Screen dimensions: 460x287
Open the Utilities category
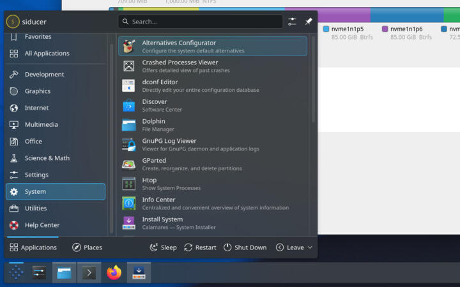click(x=56, y=208)
